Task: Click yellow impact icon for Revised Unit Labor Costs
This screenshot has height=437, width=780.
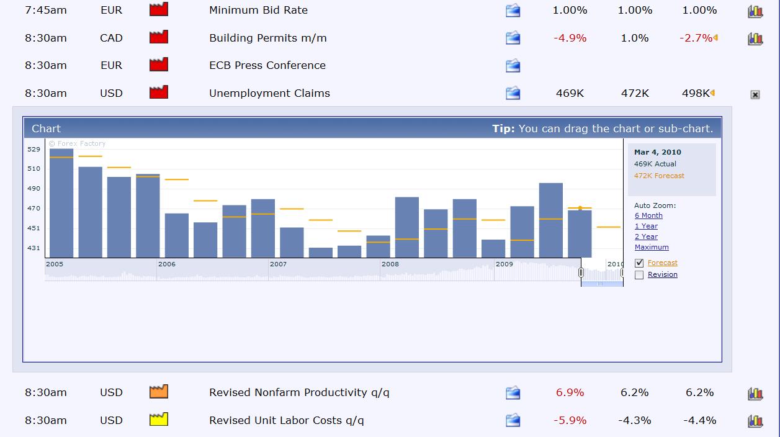Action: 159,420
